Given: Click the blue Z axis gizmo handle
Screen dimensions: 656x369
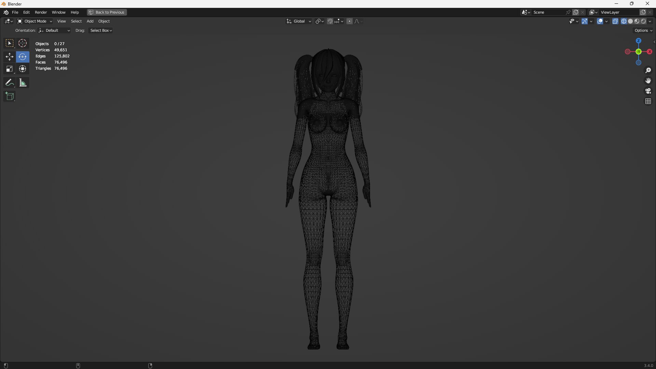Looking at the screenshot, I should (x=639, y=41).
